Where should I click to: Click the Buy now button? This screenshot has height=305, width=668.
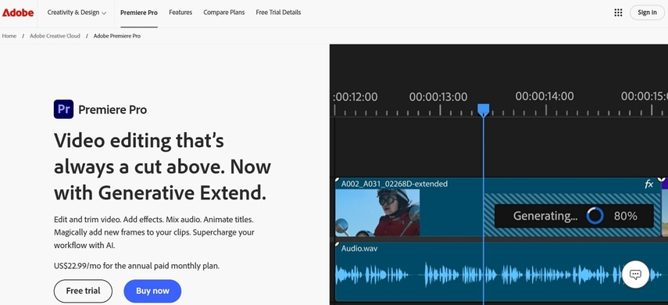tap(152, 291)
